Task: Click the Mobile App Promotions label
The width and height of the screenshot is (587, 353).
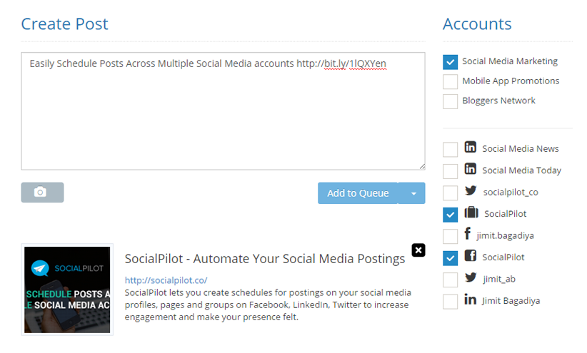Action: tap(511, 81)
